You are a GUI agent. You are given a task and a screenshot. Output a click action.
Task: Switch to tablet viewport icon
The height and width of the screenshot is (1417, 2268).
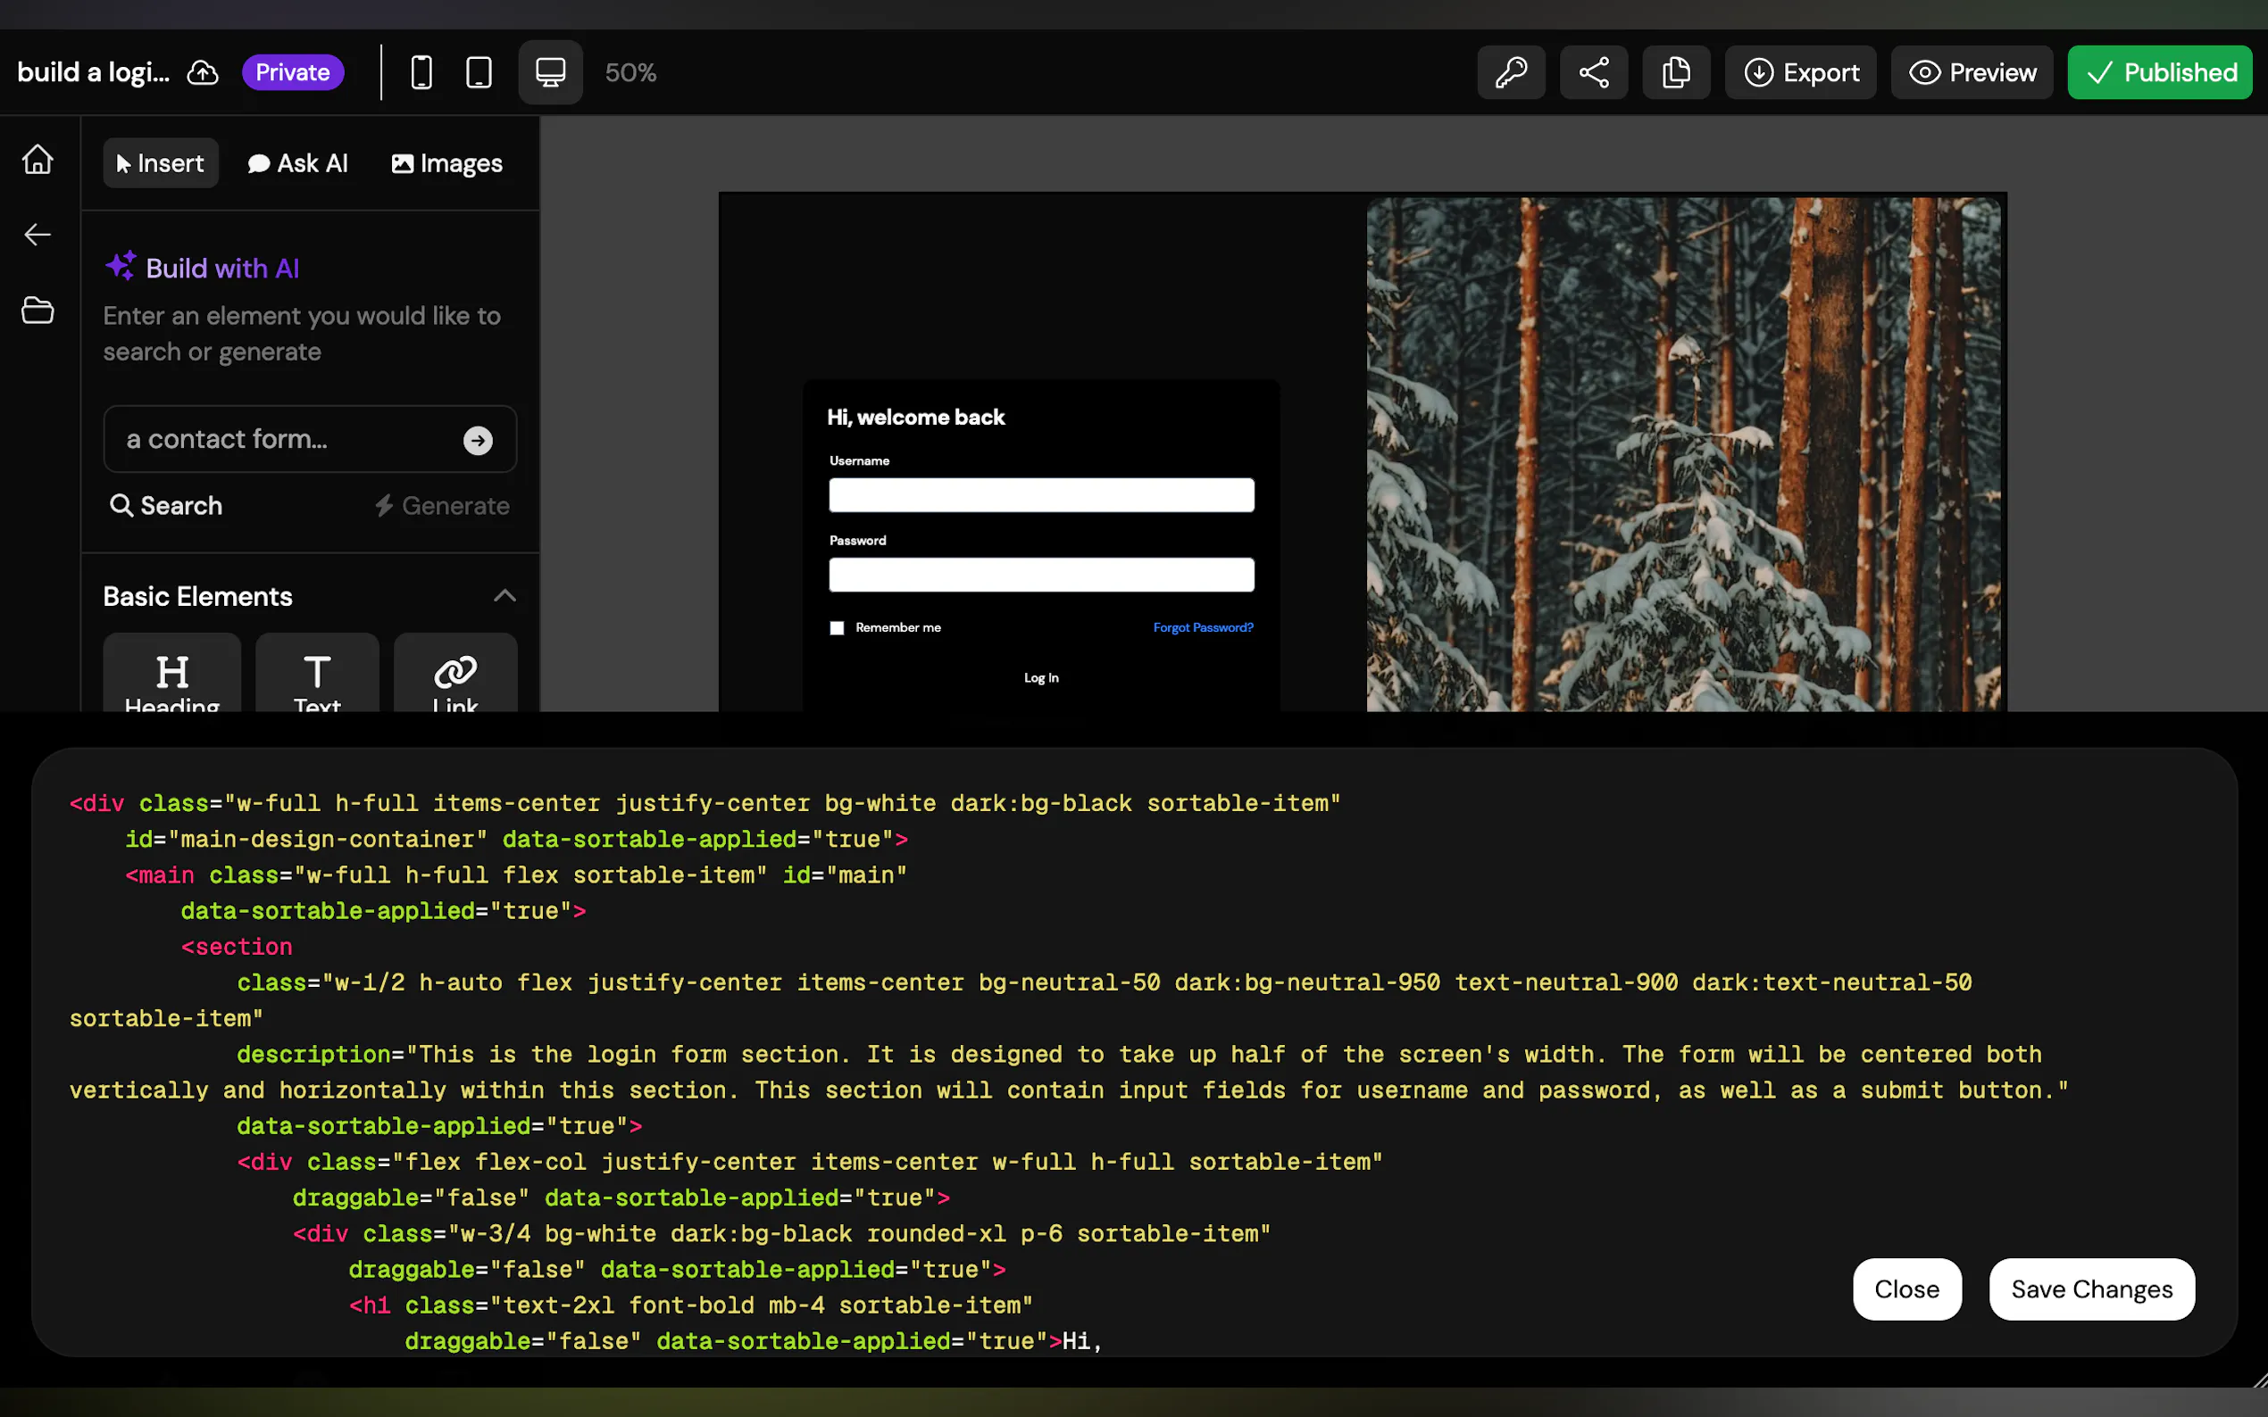pyautogui.click(x=479, y=72)
